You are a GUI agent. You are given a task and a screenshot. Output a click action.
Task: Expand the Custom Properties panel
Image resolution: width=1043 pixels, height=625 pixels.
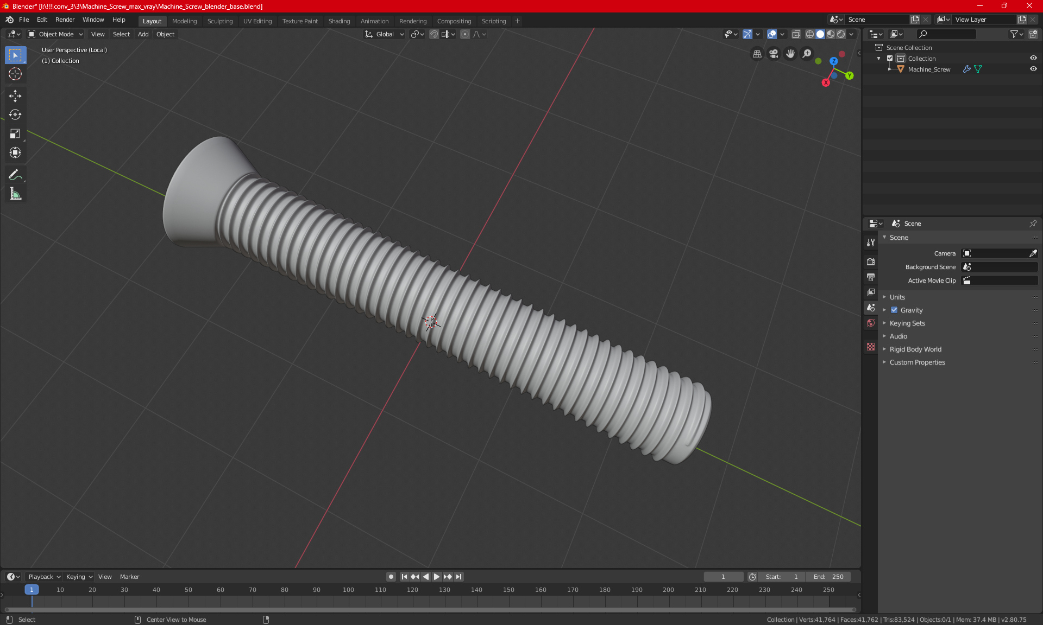coord(917,362)
